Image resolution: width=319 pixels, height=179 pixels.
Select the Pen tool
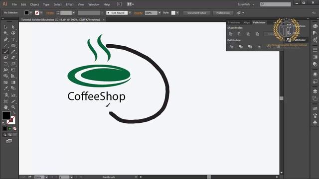click(5, 40)
